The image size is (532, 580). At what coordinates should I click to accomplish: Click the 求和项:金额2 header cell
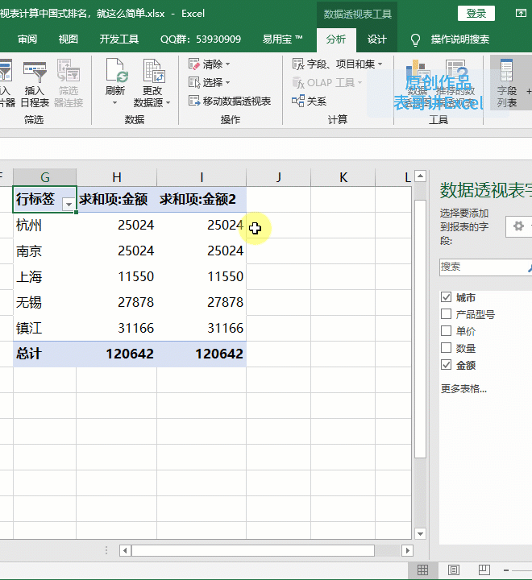click(x=202, y=200)
